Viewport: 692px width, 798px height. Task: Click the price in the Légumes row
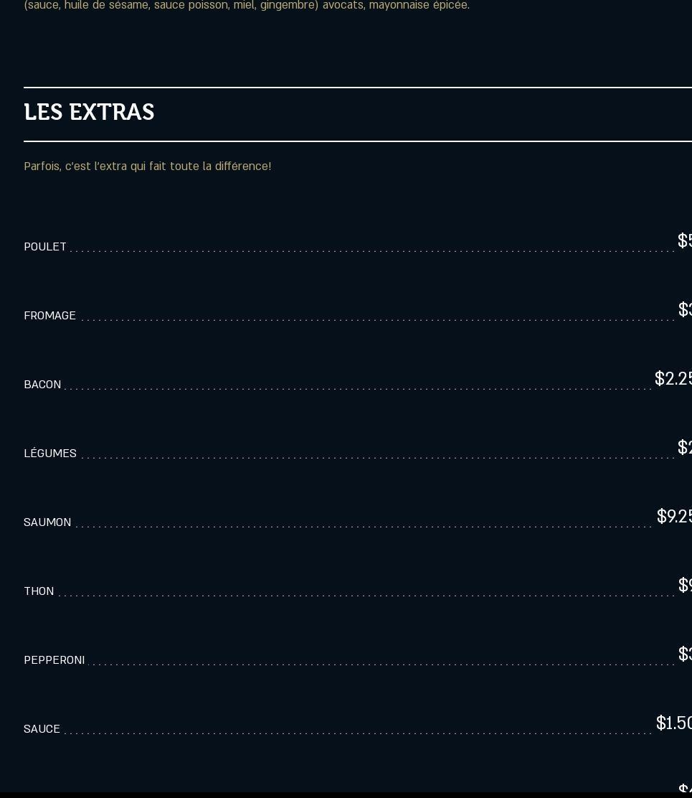click(x=684, y=448)
